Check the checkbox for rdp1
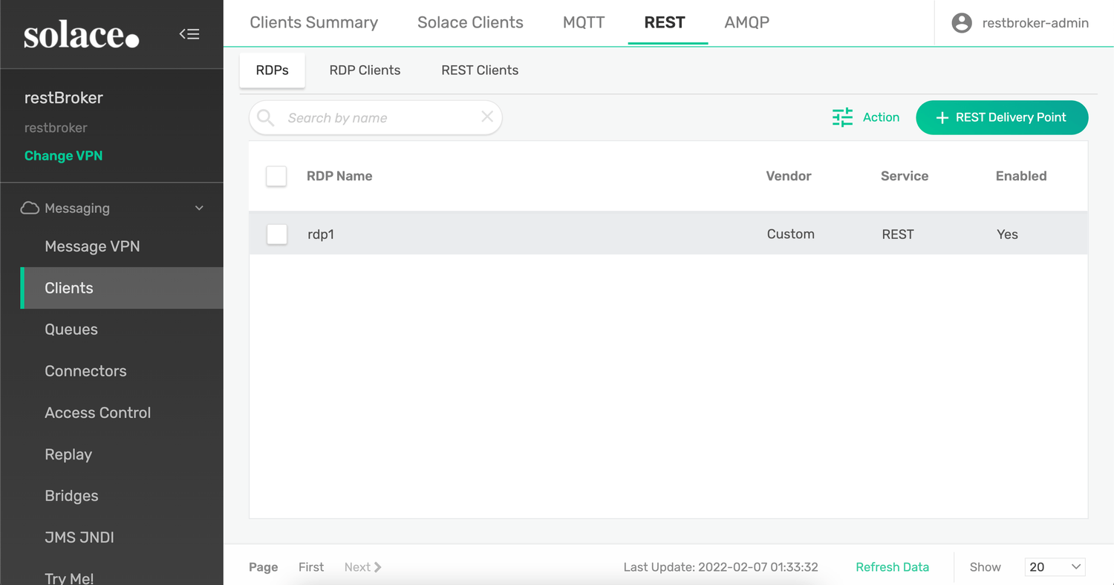 [276, 234]
